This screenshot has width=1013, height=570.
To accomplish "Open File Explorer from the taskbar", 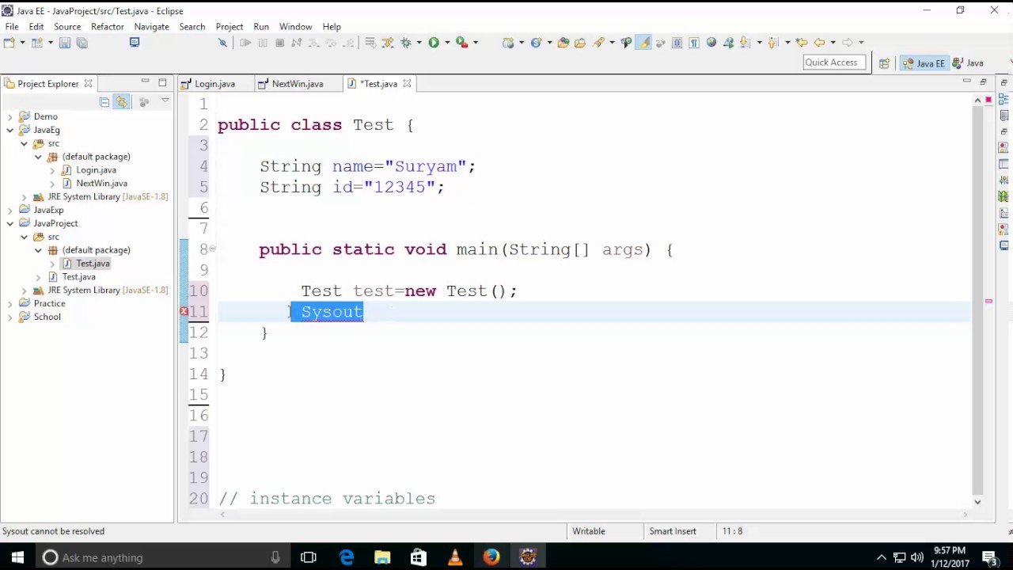I will click(382, 557).
